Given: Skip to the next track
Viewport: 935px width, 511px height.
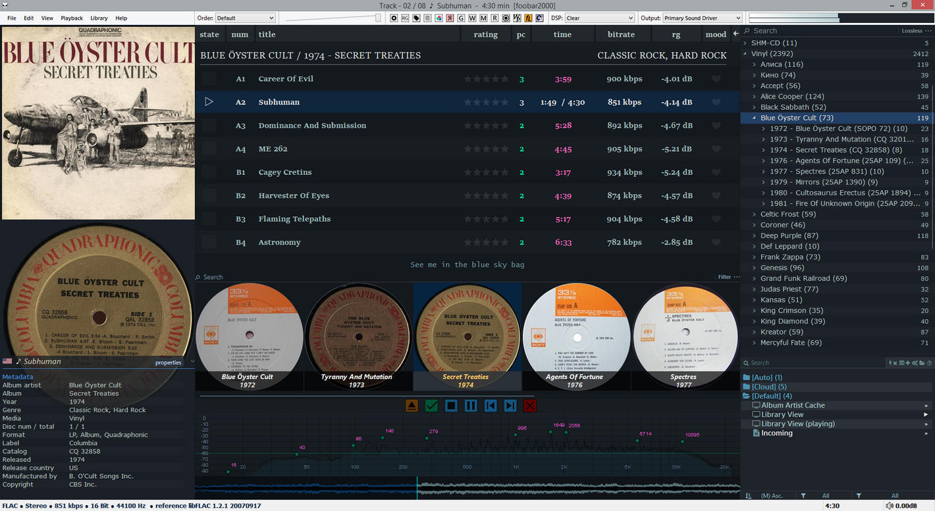Looking at the screenshot, I should tap(510, 406).
